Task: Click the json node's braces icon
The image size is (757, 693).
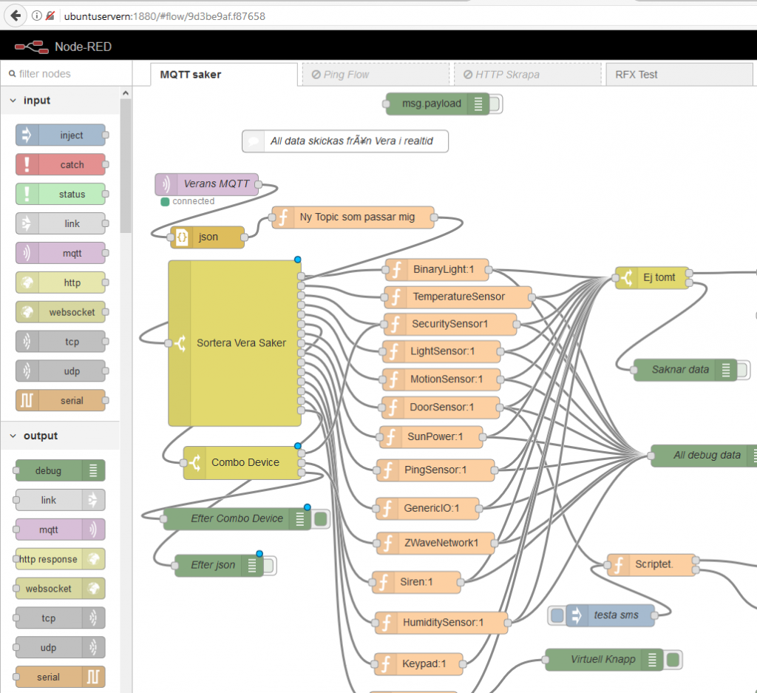Action: pyautogui.click(x=182, y=237)
